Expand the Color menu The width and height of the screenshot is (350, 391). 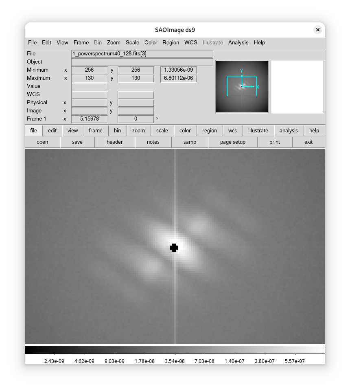151,42
